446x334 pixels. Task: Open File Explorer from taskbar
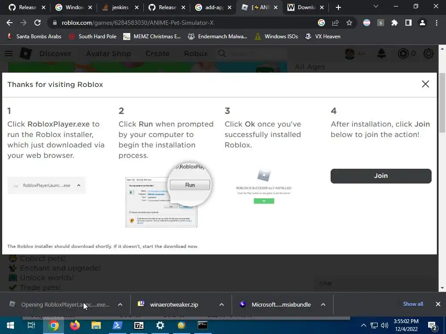[x=96, y=325]
